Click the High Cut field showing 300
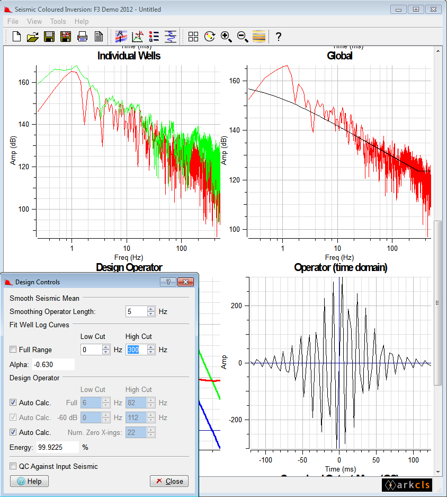This screenshot has height=497, width=447. pos(137,350)
